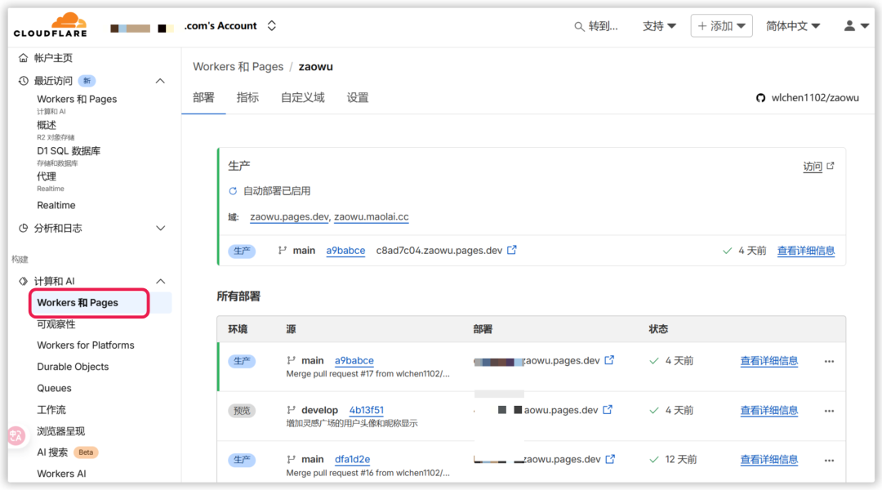Screen dimensions: 882x490
Task: Open zaowu.maolai.cc domain link
Action: tap(372, 216)
